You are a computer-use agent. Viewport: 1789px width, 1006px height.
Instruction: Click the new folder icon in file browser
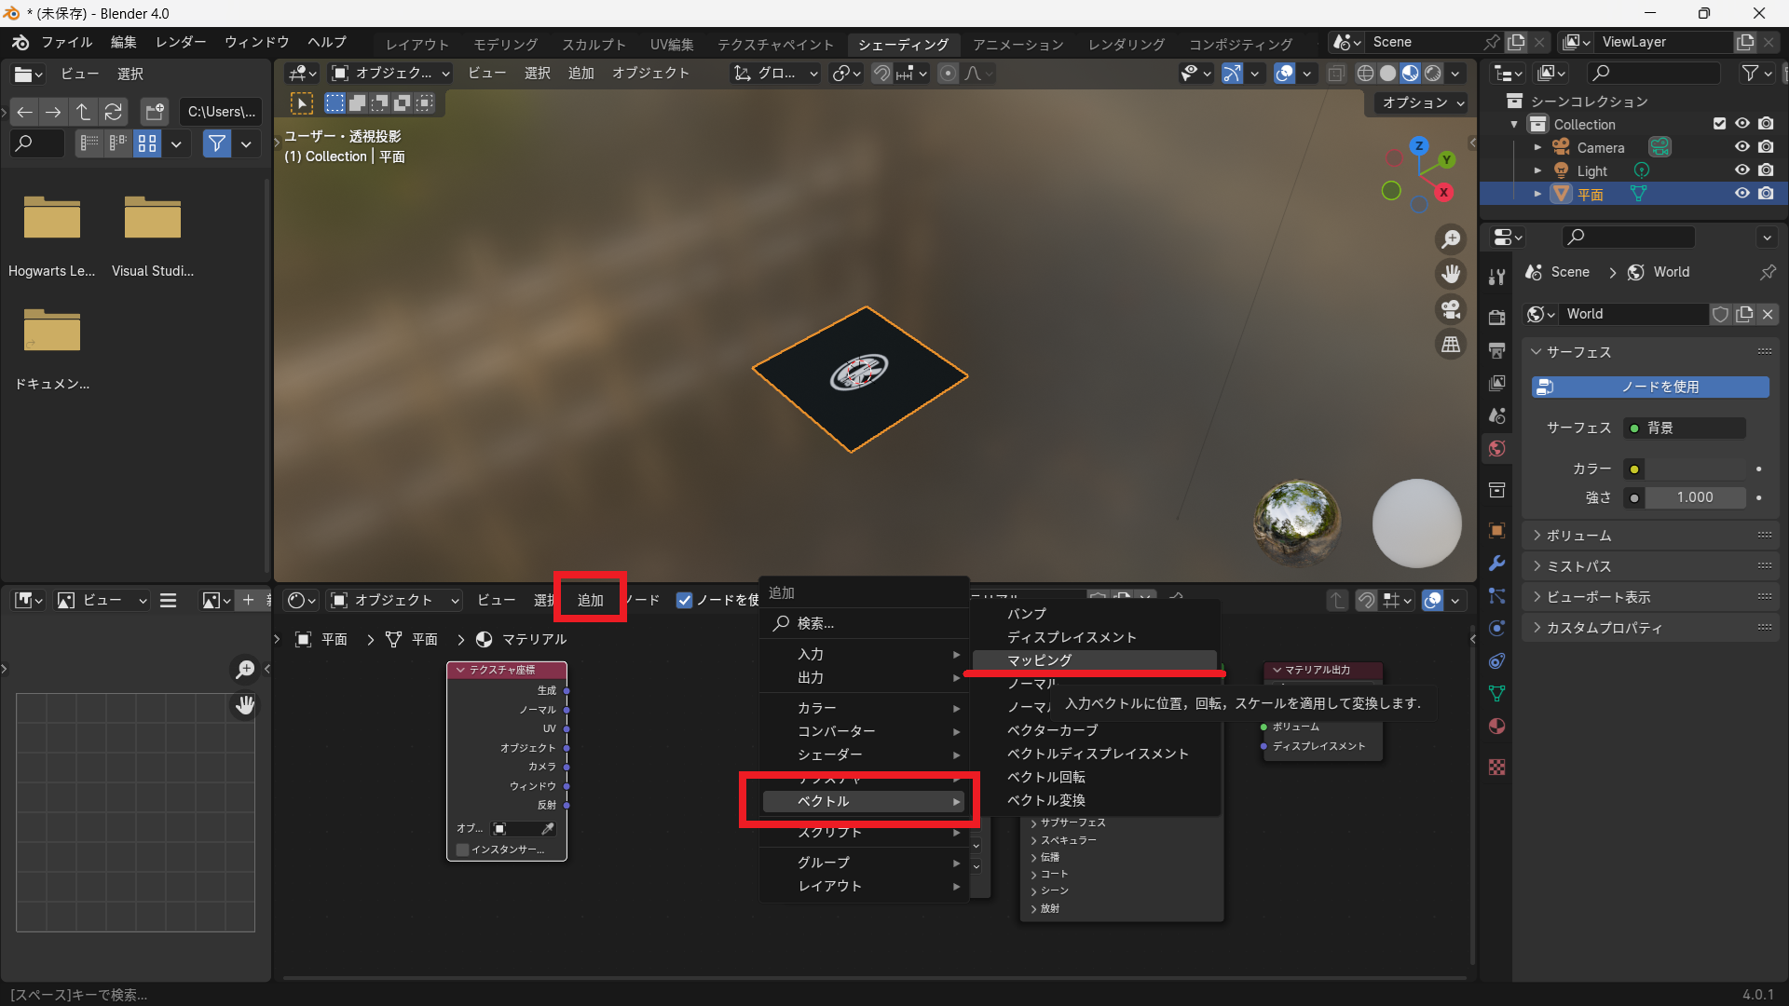154,112
